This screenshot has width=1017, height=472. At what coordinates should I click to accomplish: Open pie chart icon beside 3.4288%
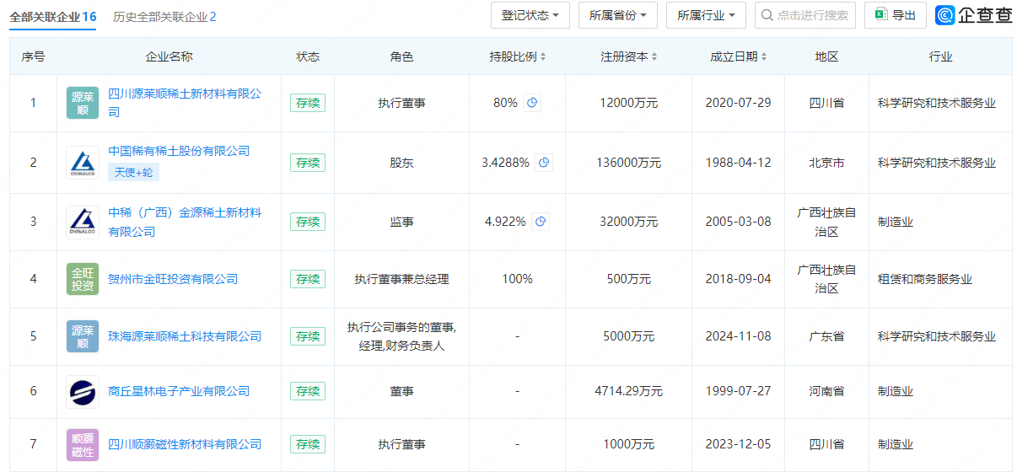pyautogui.click(x=544, y=163)
